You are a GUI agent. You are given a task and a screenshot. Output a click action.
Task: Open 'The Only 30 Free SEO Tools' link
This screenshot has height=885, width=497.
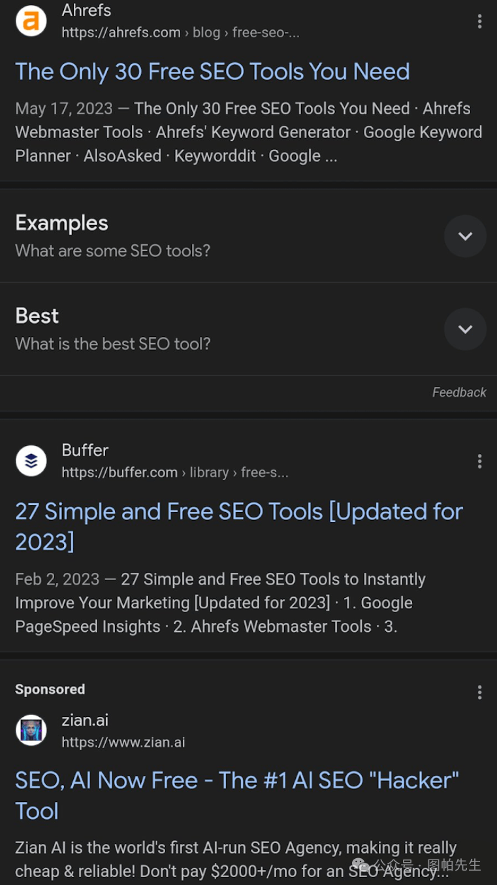[x=212, y=71]
